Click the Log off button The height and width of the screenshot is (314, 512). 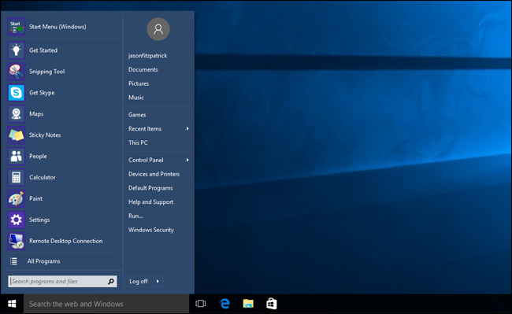(x=139, y=282)
